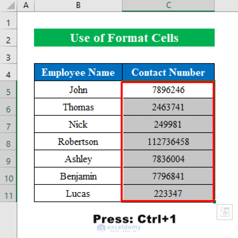The width and height of the screenshot is (238, 238).
Task: Select row 2 header
Action: 8,38
